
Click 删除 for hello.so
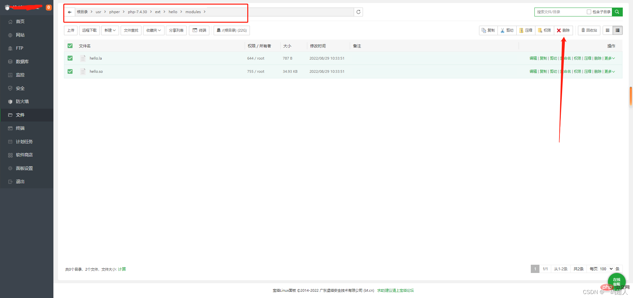598,71
